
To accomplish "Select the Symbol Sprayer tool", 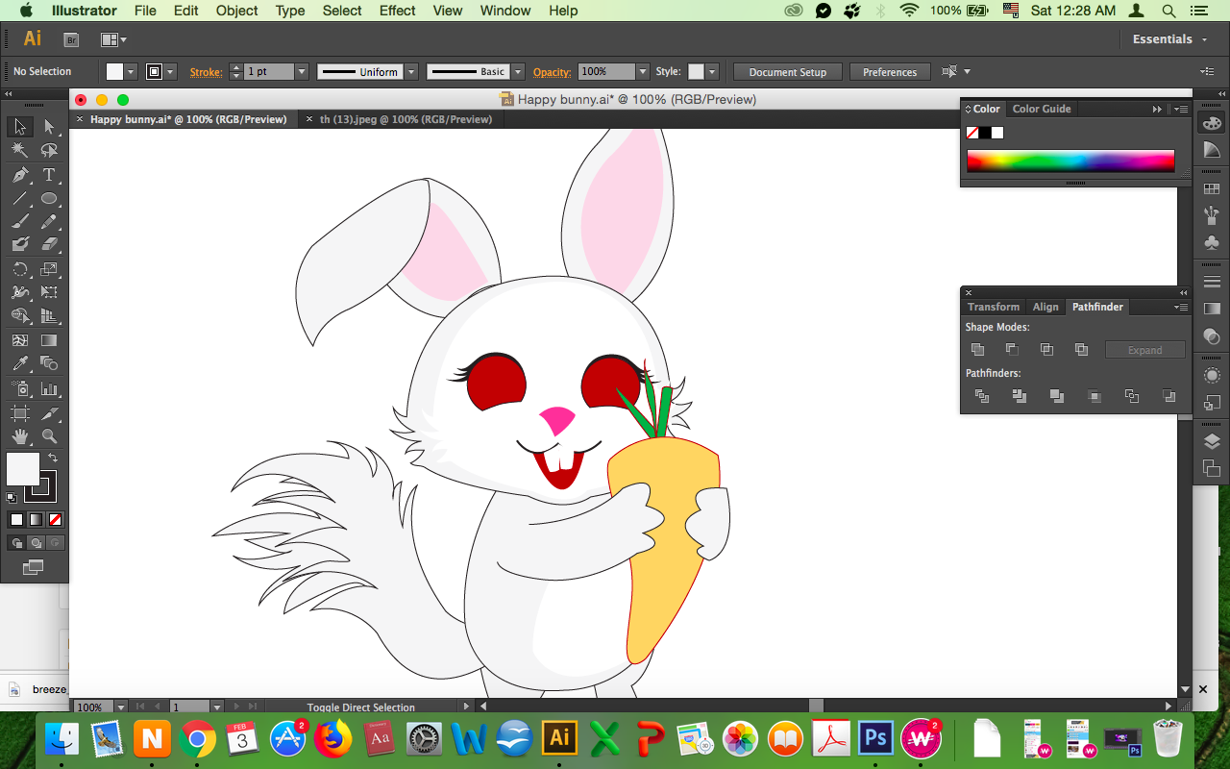I will [20, 388].
